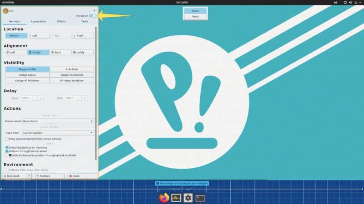Open the Mouse wheel action dropdown
Viewport: 364px width, 204px height.
[x=58, y=121]
